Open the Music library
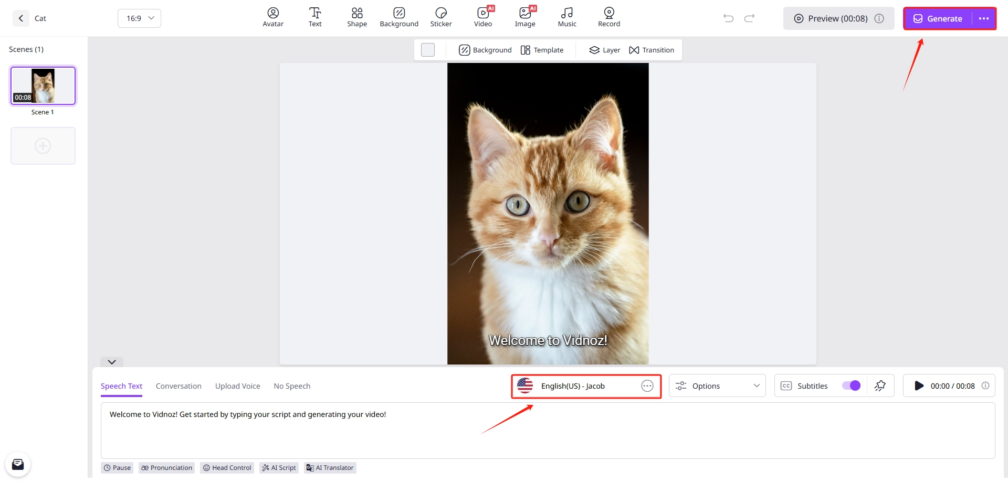 point(567,17)
